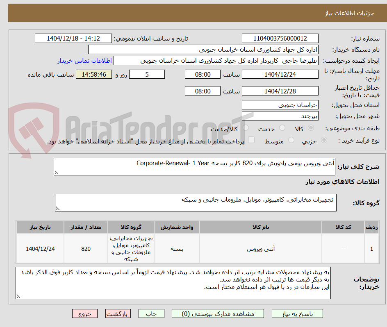Click the remaining days field showing 5

[x=147, y=74]
